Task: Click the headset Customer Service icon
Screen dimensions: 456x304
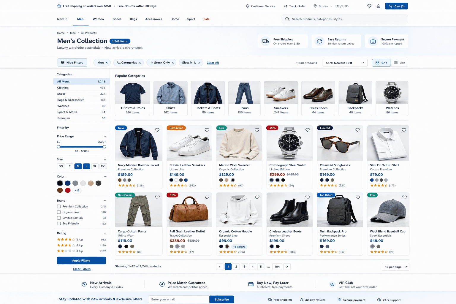Action: 247,6
